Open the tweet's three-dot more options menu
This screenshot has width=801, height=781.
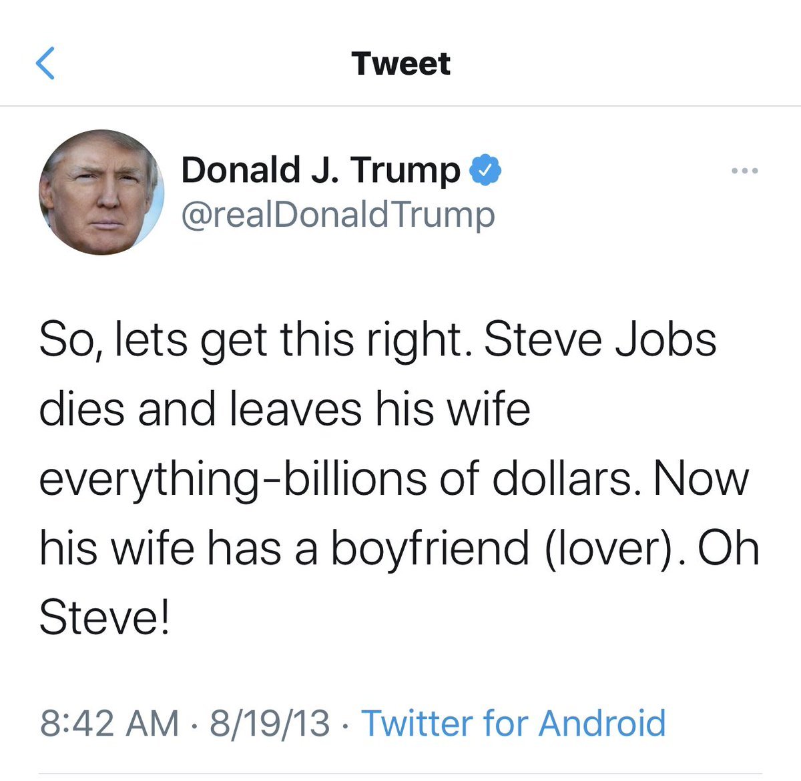coord(744,171)
